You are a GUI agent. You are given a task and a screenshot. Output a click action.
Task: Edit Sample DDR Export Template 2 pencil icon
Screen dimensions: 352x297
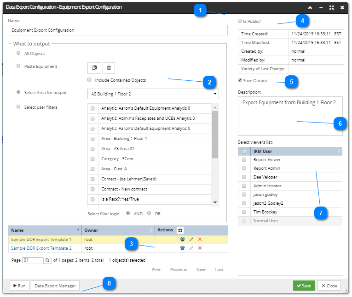pos(191,248)
